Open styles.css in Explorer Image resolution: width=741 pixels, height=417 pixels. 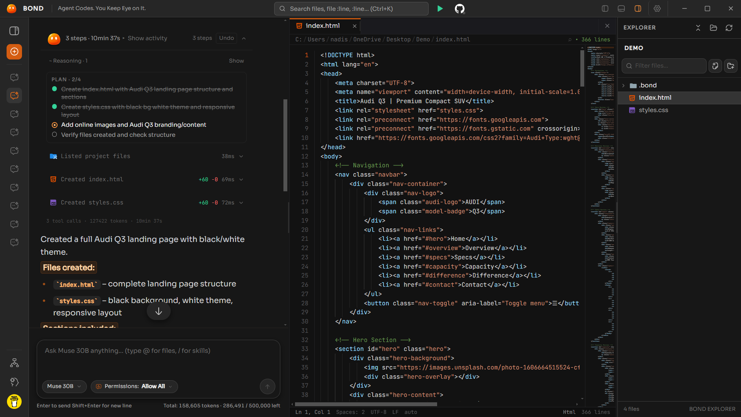653,110
